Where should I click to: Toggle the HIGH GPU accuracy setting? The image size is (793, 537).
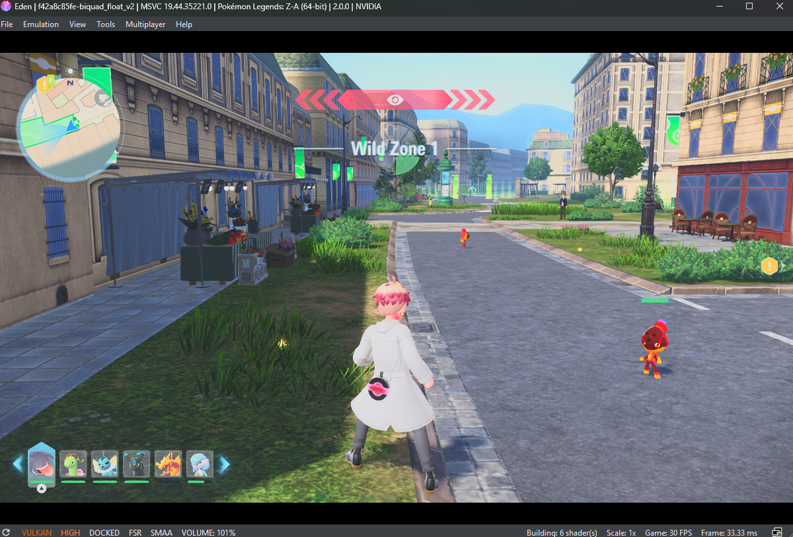coord(70,532)
